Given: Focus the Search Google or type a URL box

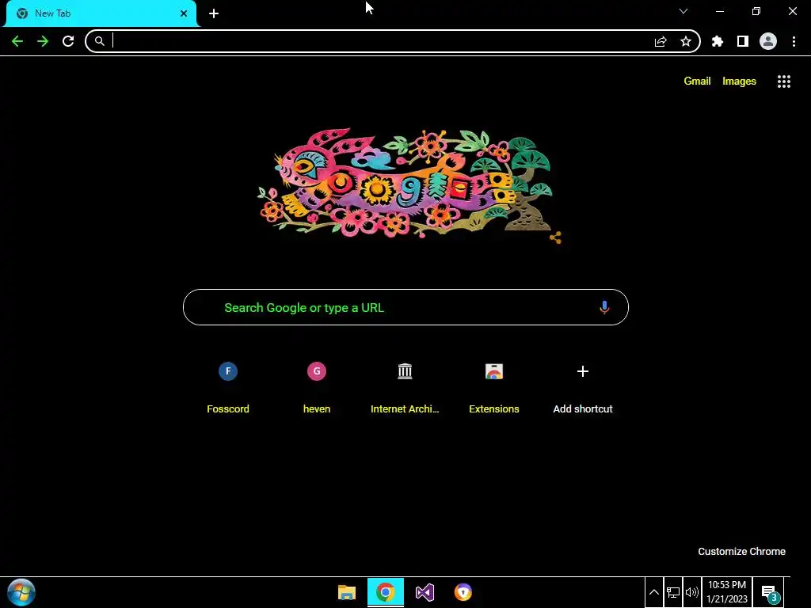Looking at the screenshot, I should 406,308.
